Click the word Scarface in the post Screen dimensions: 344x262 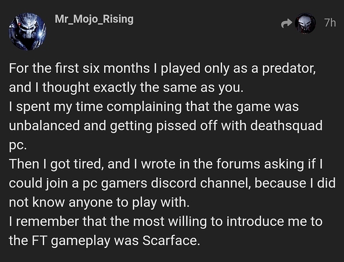(170, 241)
